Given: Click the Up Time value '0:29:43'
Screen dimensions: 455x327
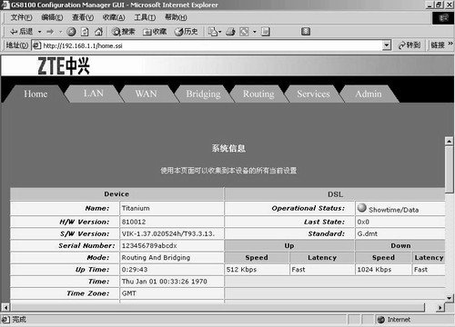Looking at the screenshot, I should (x=135, y=270).
